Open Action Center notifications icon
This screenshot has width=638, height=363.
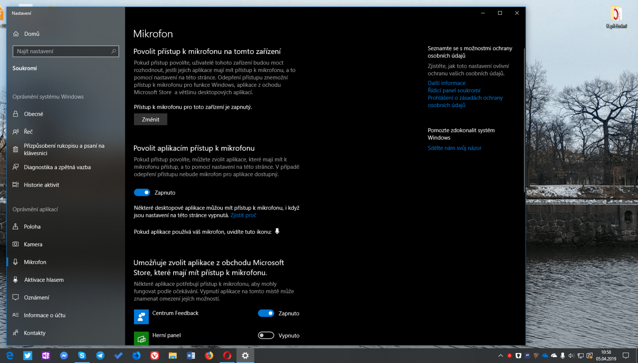click(x=626, y=355)
